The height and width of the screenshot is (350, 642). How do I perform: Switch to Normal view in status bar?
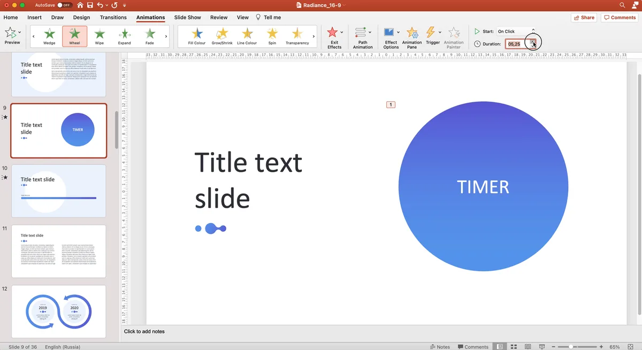coord(499,347)
